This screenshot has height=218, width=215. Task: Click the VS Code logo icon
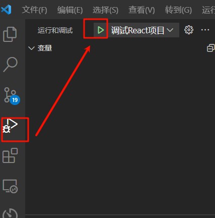[x=6, y=10]
